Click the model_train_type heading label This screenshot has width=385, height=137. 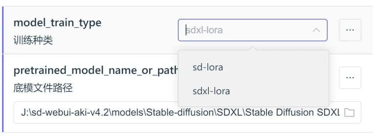pyautogui.click(x=57, y=23)
